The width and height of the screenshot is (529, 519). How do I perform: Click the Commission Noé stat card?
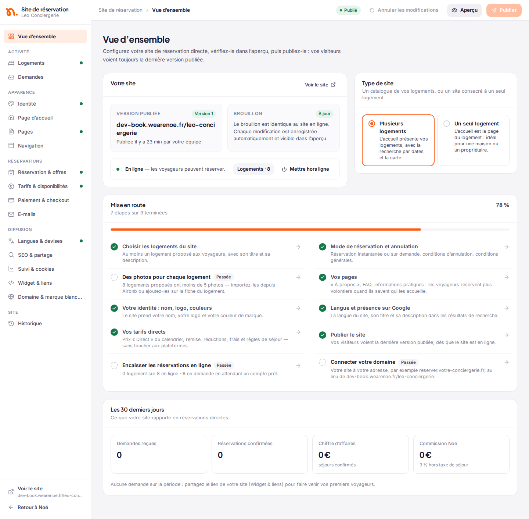tap(461, 454)
